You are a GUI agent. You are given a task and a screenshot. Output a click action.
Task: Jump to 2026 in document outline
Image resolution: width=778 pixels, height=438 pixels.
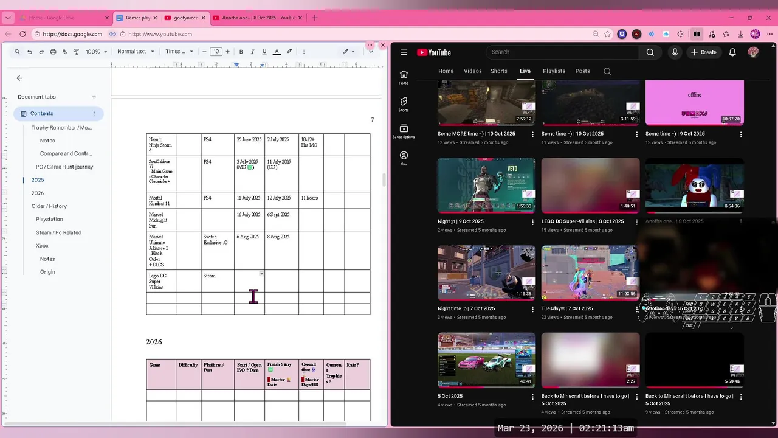point(38,193)
